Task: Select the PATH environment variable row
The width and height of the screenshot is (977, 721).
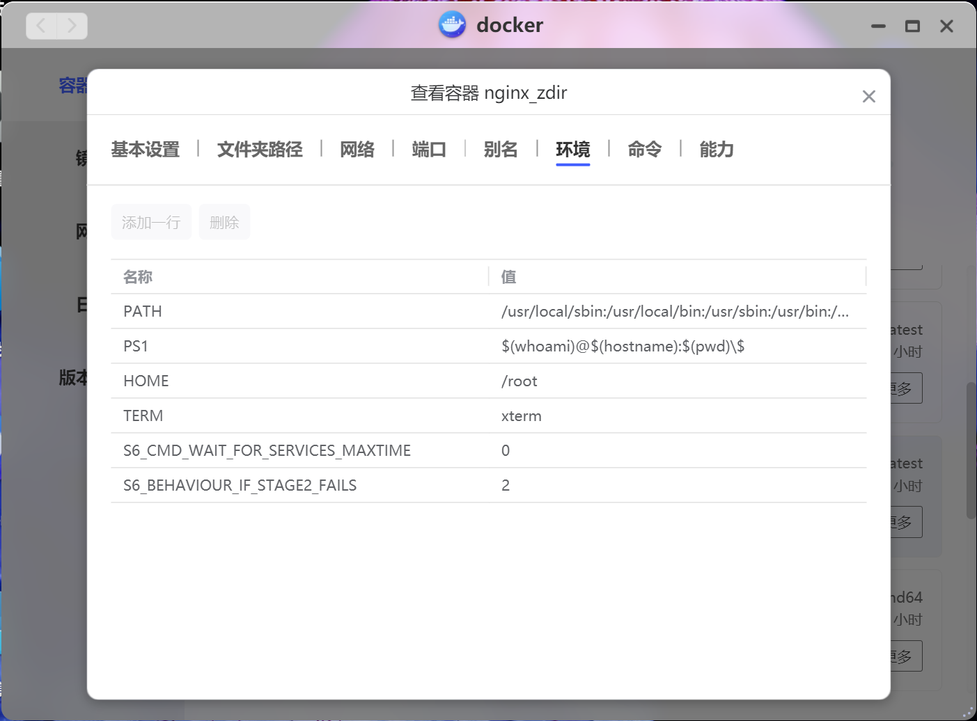Action: (x=299, y=312)
